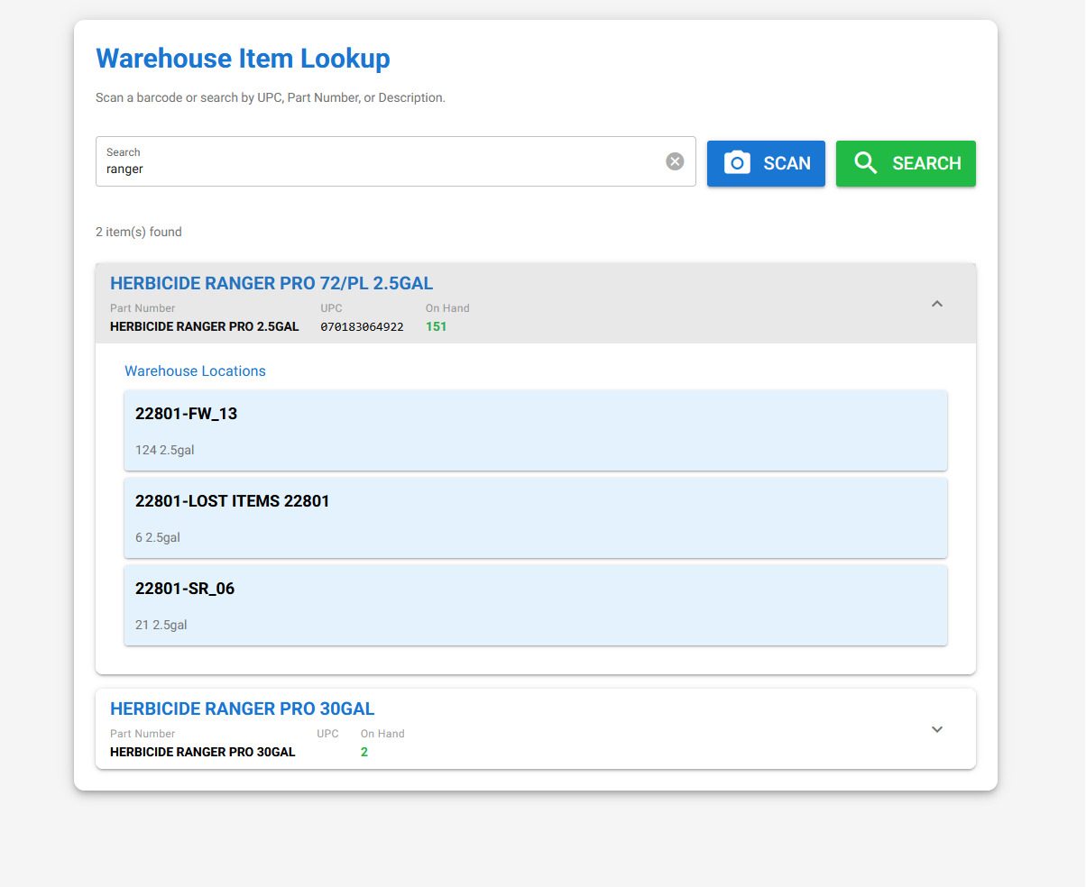The image size is (1086, 887).
Task: Click the On Hand value 151
Action: pos(436,326)
